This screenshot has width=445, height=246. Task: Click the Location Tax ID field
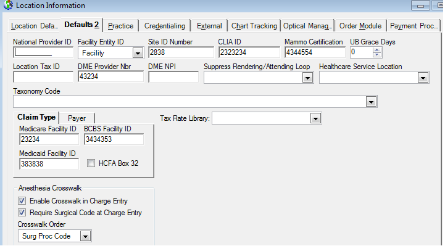click(43, 77)
